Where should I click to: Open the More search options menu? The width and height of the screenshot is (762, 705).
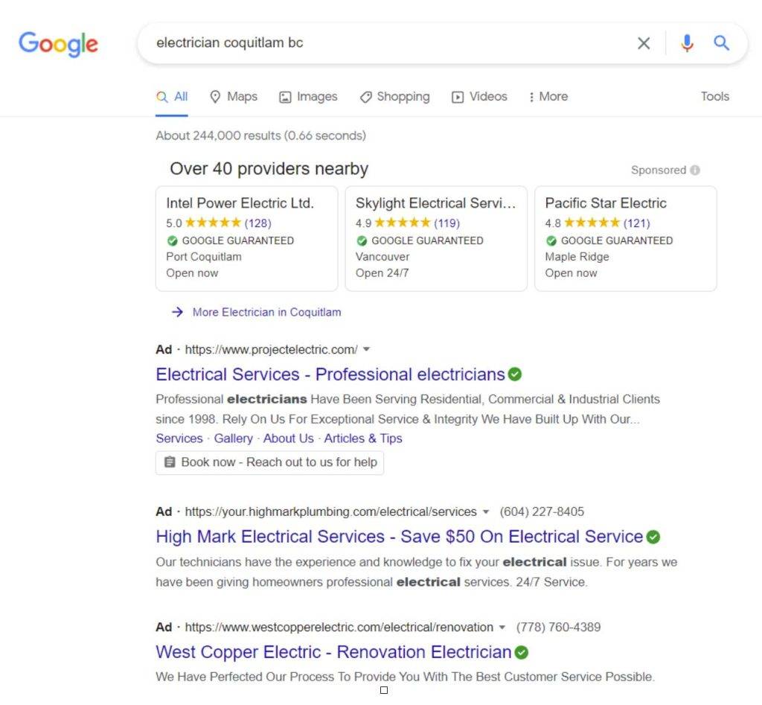point(548,96)
